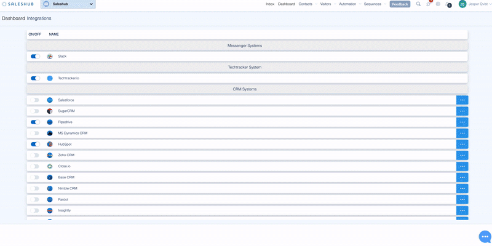492x246 pixels.
Task: Enable the Base CRM toggle
Action: [34, 177]
